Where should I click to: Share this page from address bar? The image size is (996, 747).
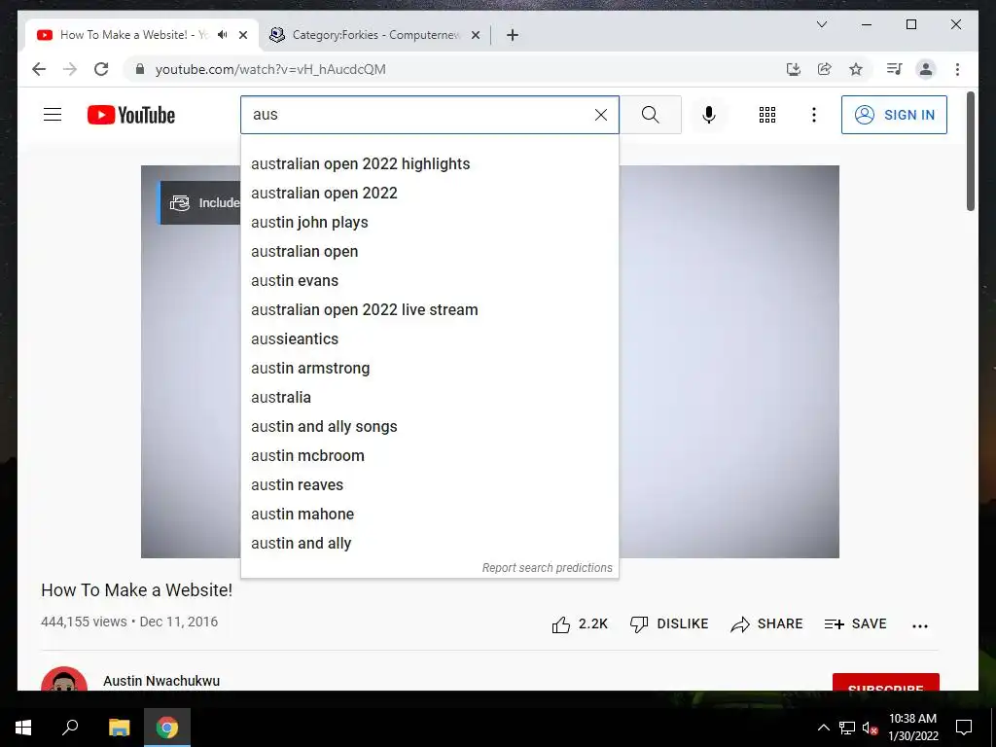(x=825, y=69)
